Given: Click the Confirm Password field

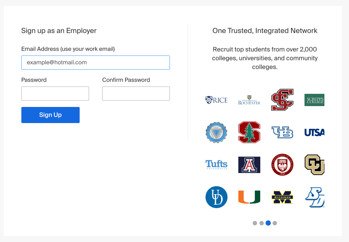Looking at the screenshot, I should [x=136, y=94].
